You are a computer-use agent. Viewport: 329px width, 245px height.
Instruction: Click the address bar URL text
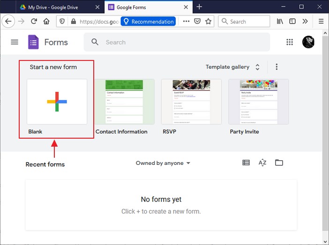(99, 22)
